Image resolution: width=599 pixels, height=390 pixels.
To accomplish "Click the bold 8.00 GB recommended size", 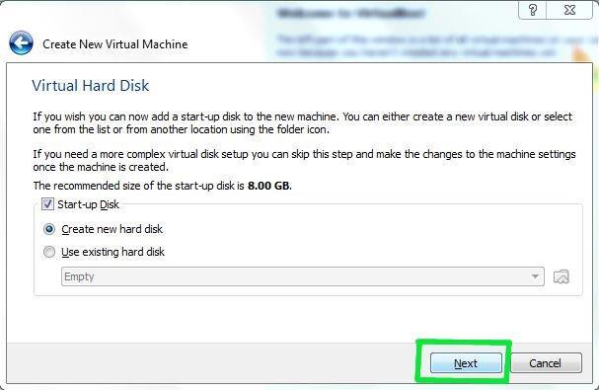I will [268, 186].
